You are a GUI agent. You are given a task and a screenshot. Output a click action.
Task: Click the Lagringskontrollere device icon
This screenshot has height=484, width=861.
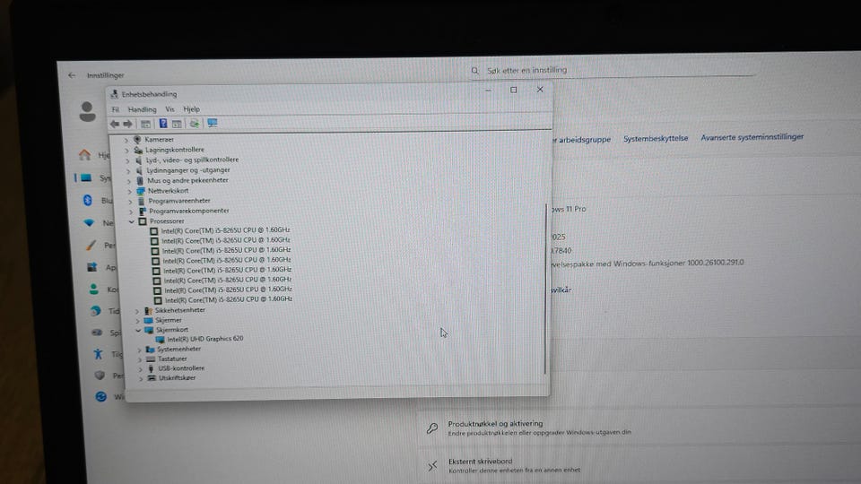pyautogui.click(x=138, y=150)
